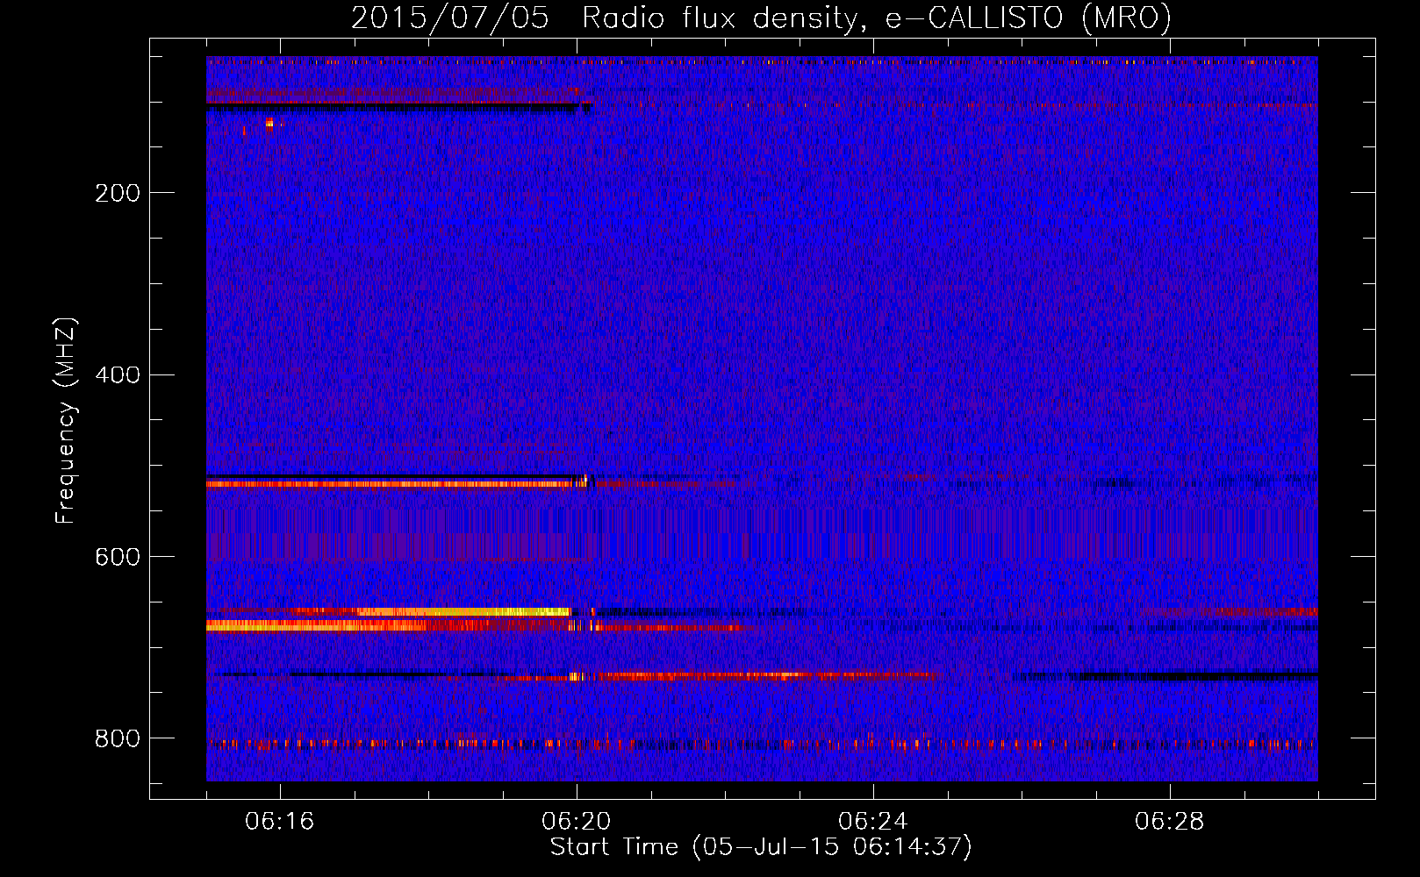Click the 400 frequency tick label
This screenshot has height=877, width=1420.
[118, 375]
